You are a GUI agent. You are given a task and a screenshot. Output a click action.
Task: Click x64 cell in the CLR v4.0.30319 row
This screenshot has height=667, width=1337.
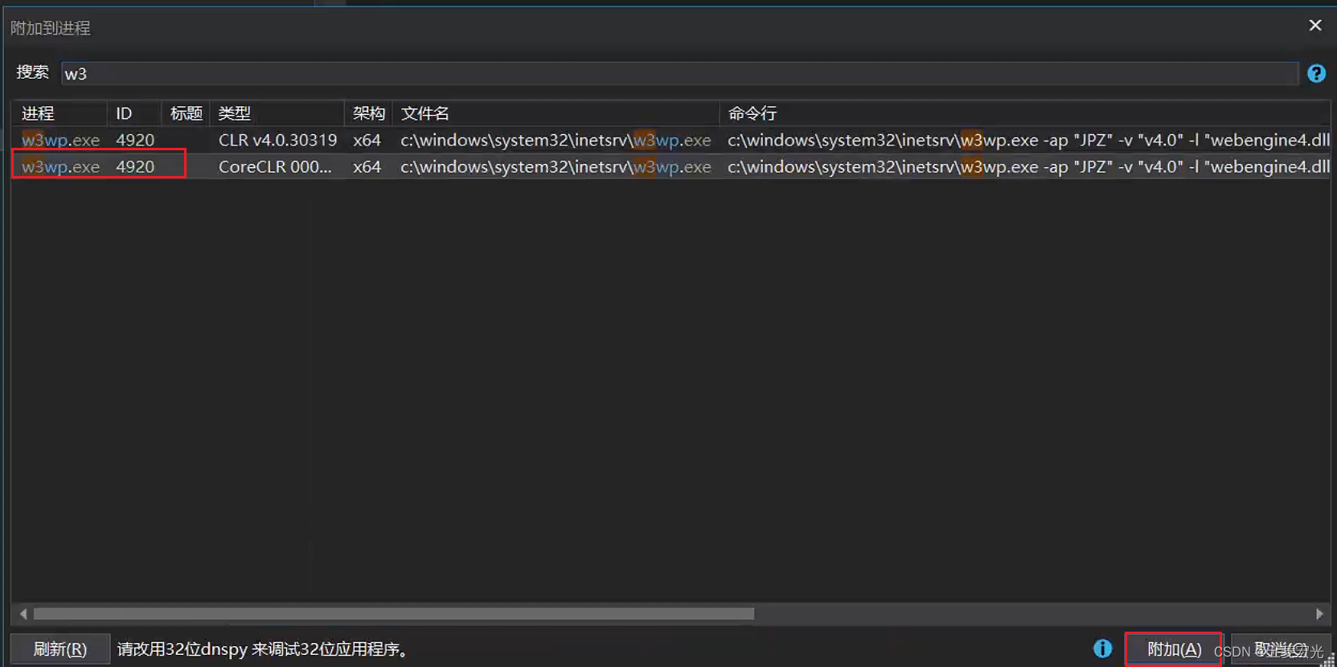[367, 140]
